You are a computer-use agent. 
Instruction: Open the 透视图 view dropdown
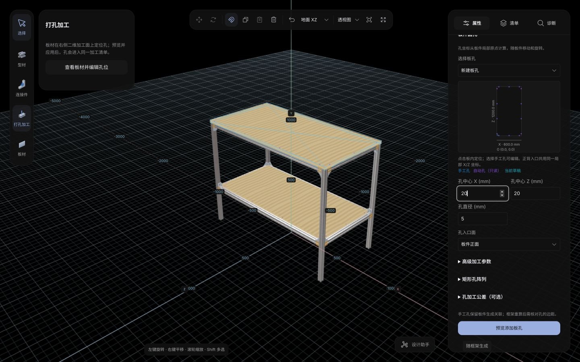(348, 20)
